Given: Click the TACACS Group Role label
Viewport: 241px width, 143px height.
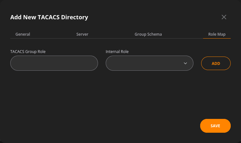Looking at the screenshot, I should [x=28, y=51].
